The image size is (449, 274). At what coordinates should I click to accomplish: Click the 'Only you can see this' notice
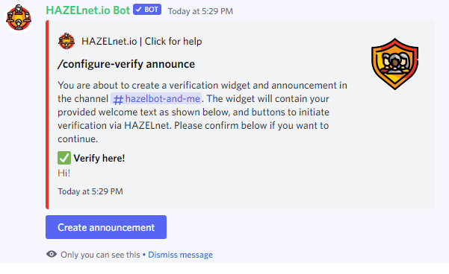point(100,255)
